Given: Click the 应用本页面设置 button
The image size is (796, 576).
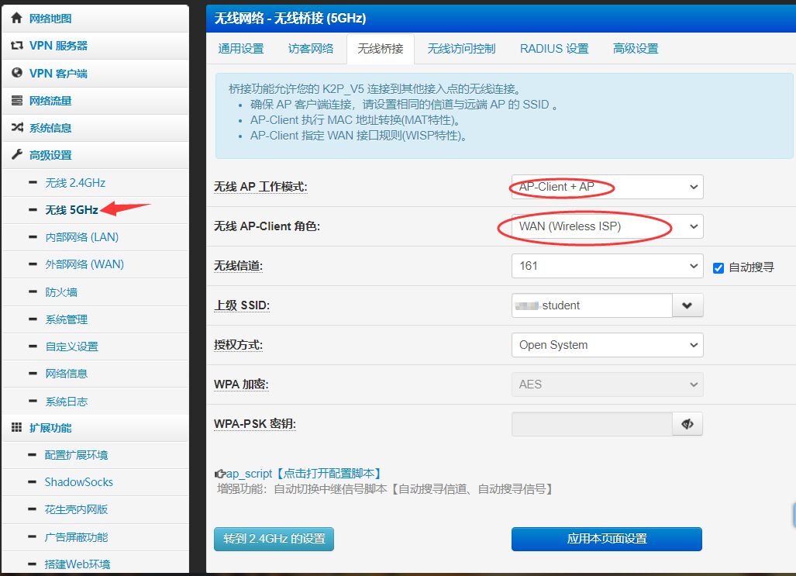Looking at the screenshot, I should click(607, 539).
